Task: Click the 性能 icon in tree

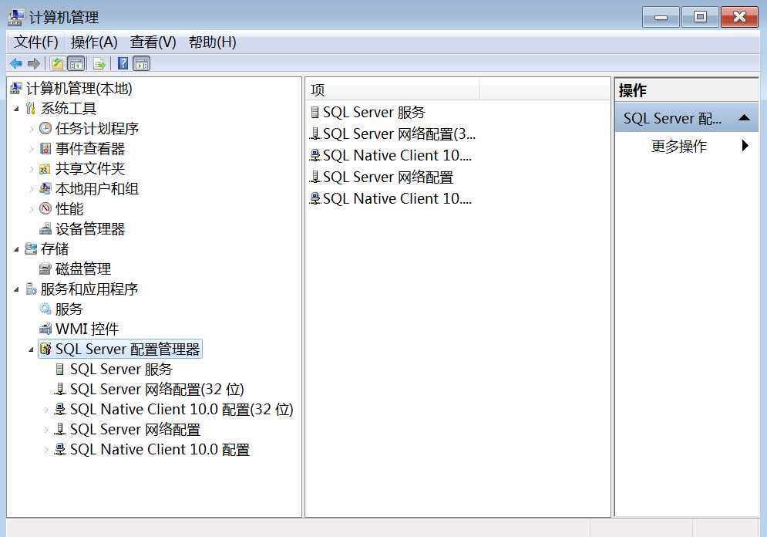Action: [45, 208]
